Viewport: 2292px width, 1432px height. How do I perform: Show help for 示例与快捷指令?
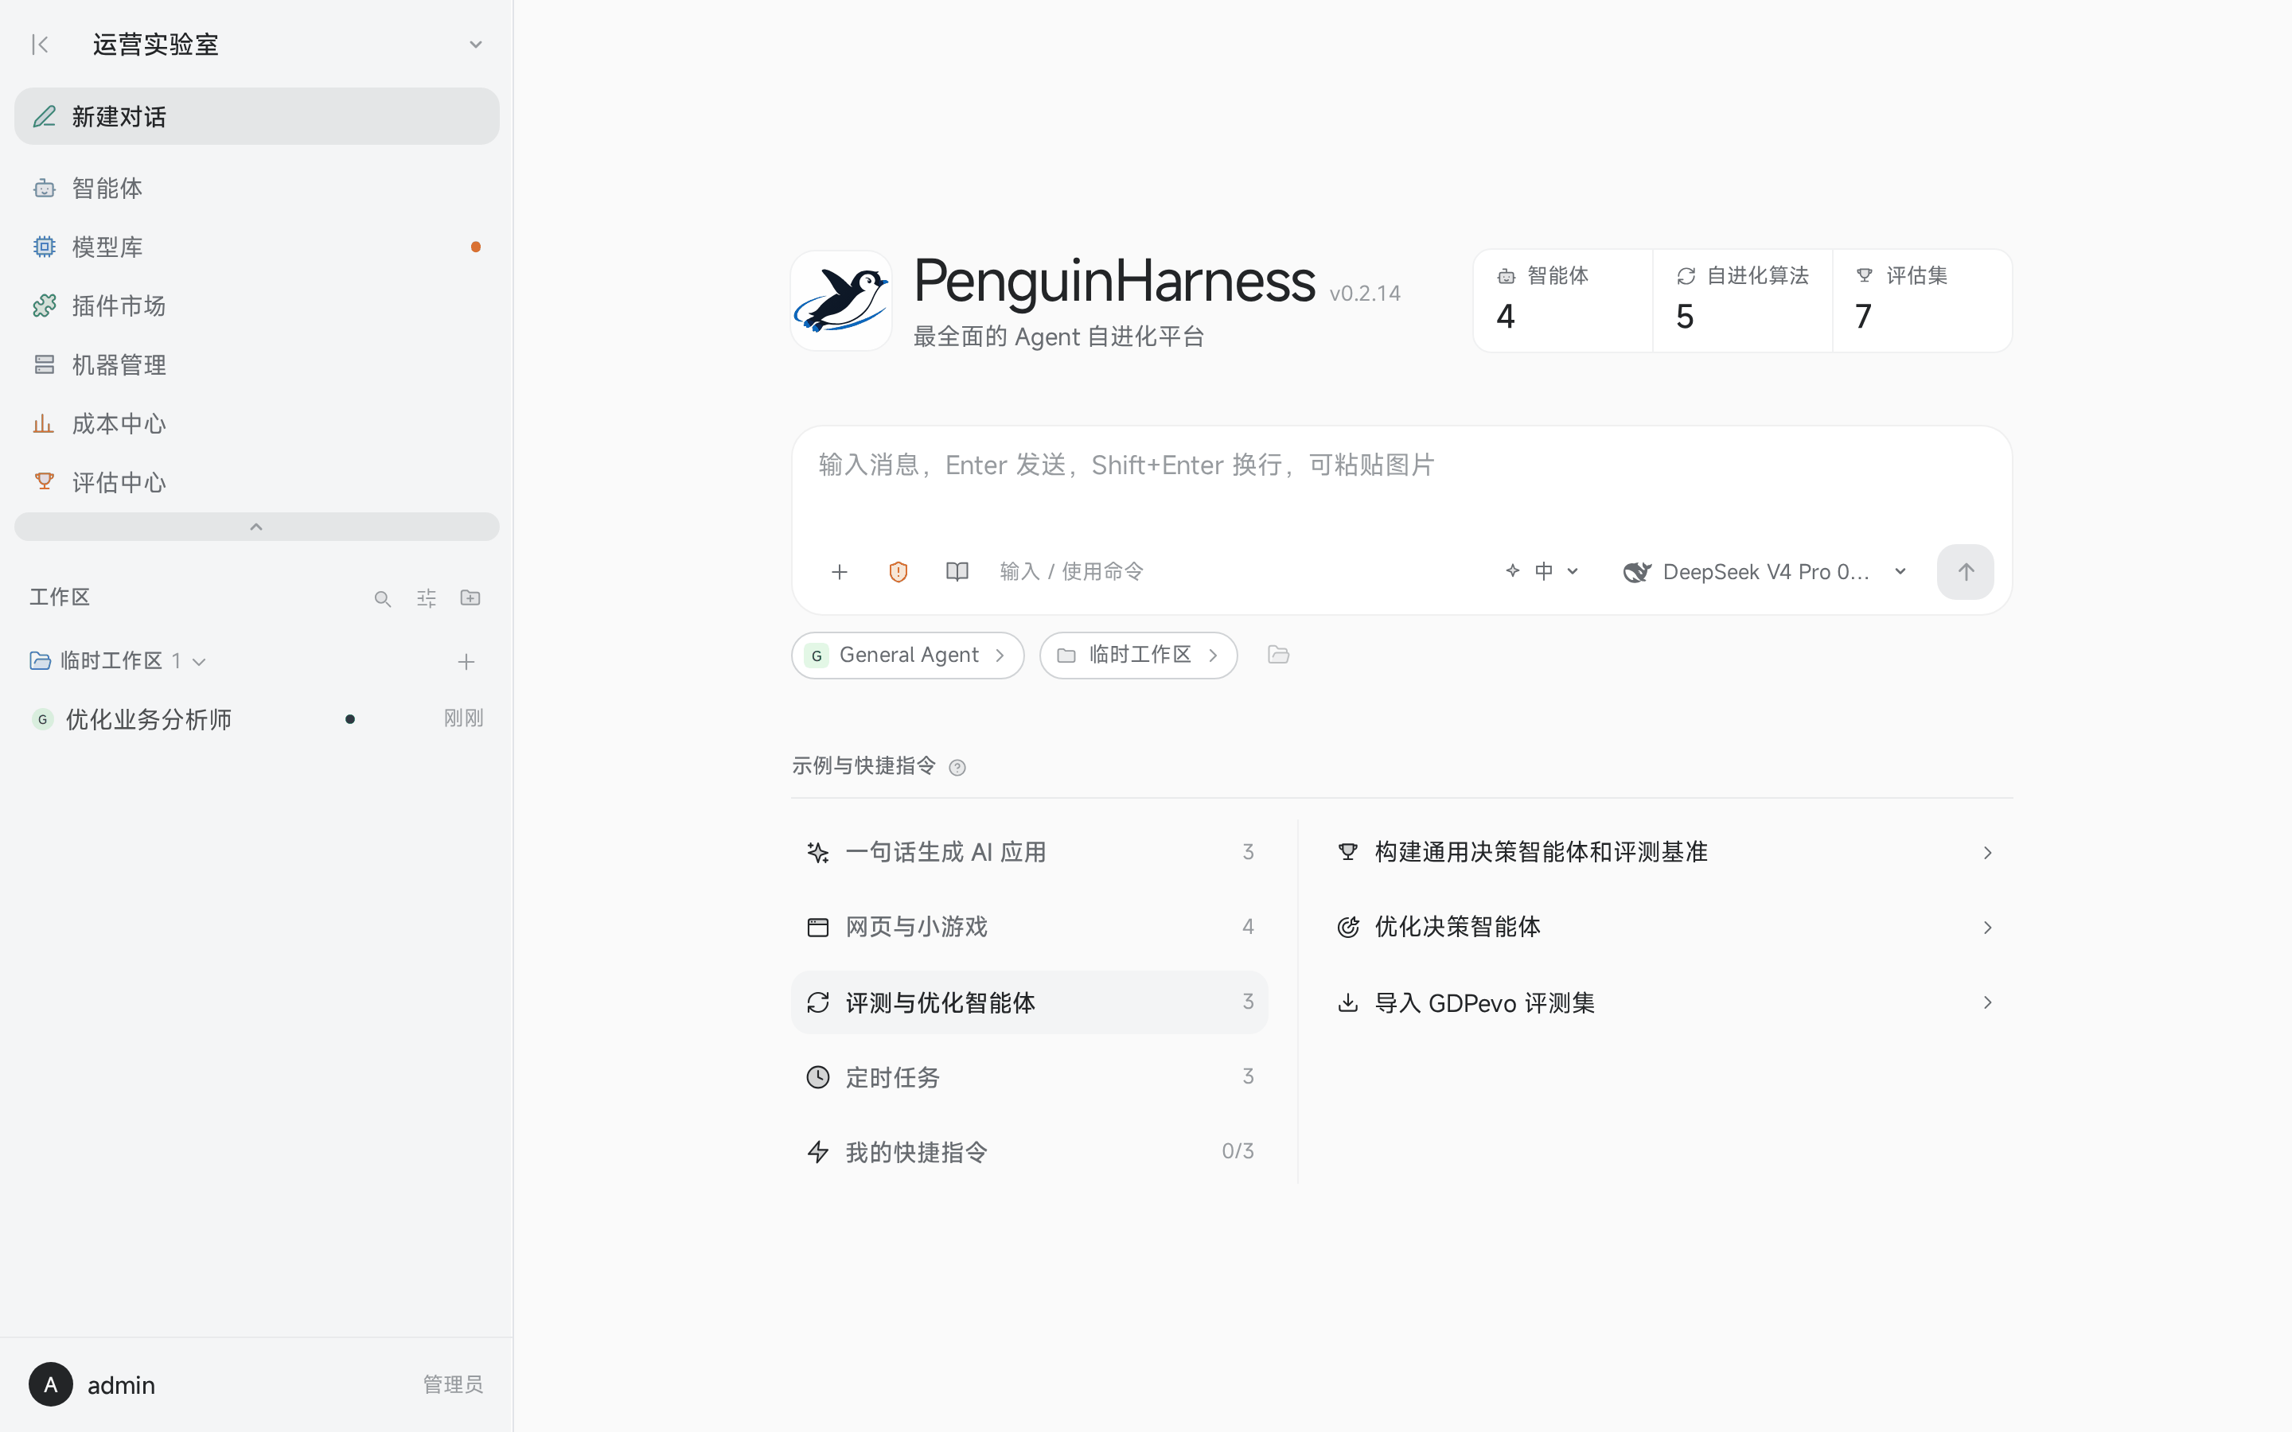coord(957,767)
